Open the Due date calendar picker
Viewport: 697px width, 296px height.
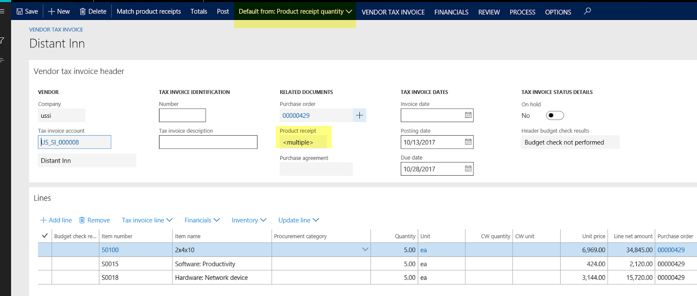tap(468, 169)
